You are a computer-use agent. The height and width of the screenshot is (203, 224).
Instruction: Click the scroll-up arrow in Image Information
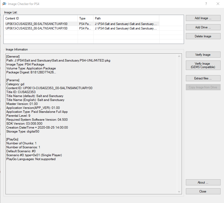click(x=179, y=56)
